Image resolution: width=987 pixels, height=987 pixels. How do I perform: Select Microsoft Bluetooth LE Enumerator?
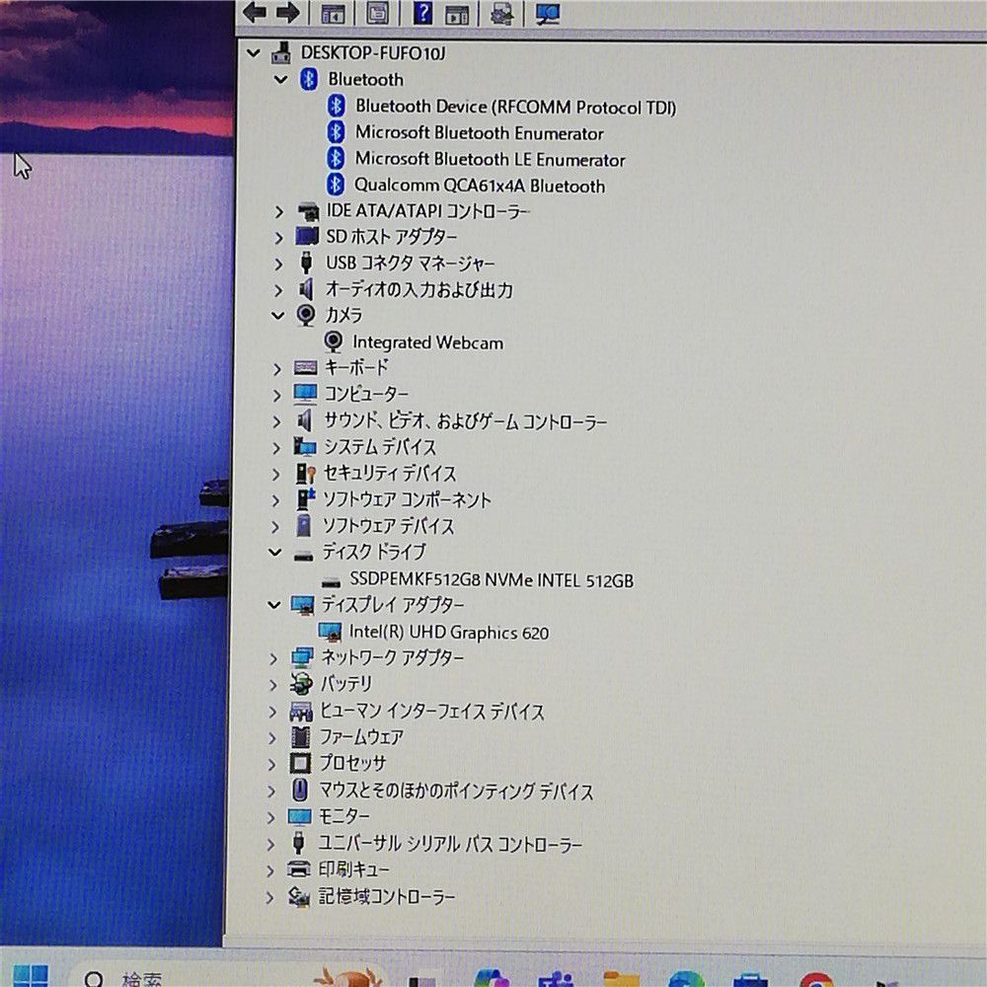point(489,159)
